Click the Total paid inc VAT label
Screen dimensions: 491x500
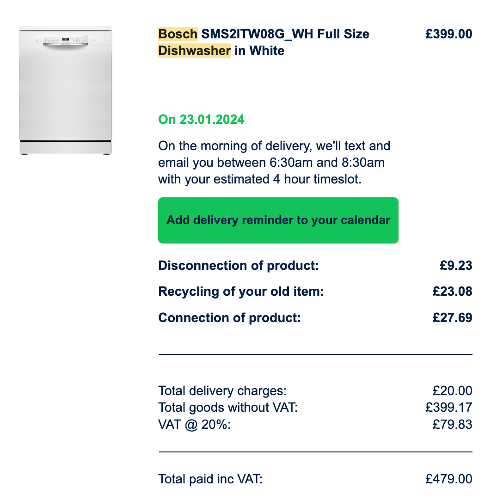[x=210, y=479]
